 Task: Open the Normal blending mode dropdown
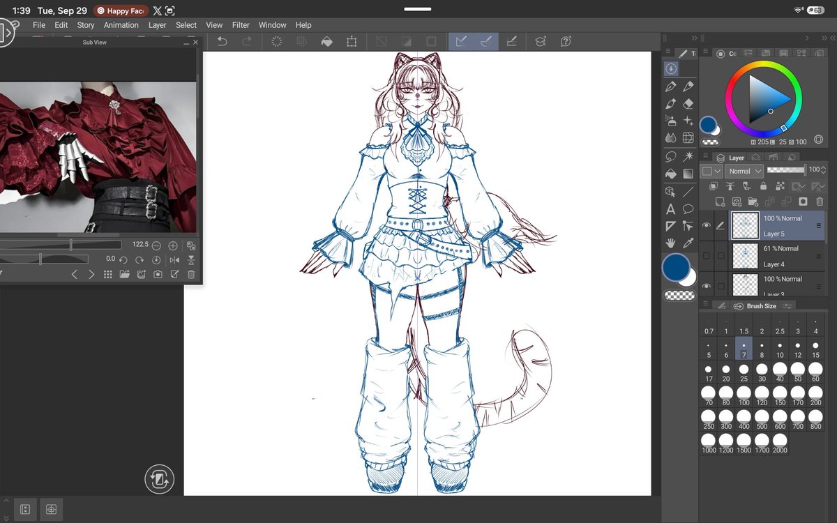click(x=744, y=171)
